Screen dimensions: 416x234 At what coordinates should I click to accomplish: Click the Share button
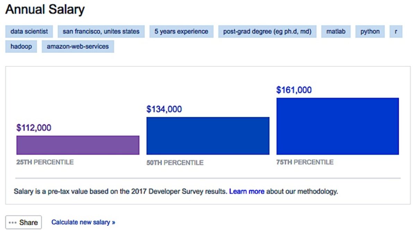(24, 222)
